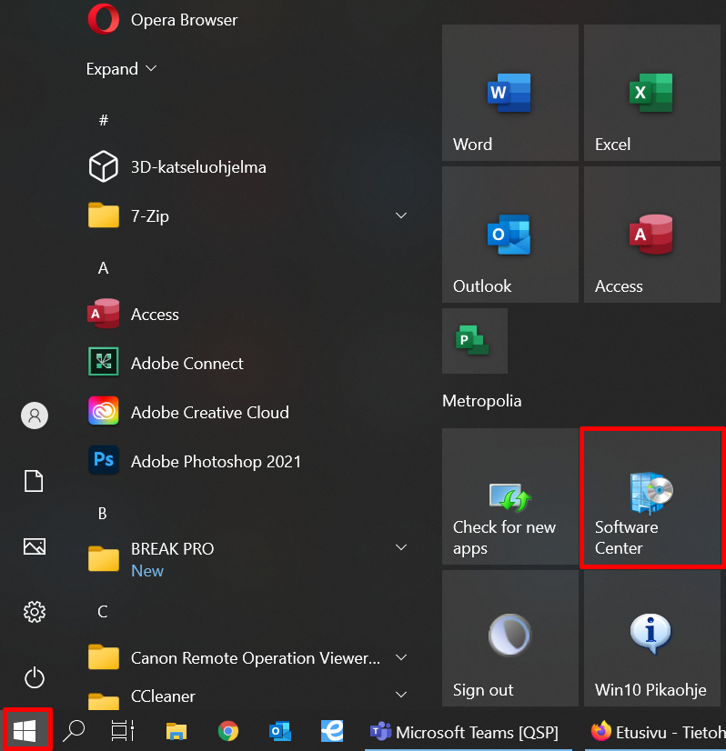
Task: Click the Sign out tile
Action: [509, 638]
